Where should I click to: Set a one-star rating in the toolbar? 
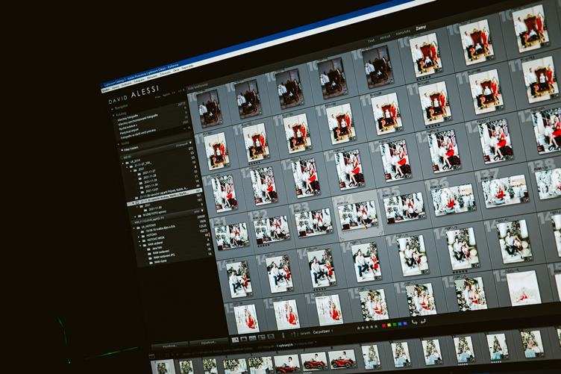(x=359, y=328)
